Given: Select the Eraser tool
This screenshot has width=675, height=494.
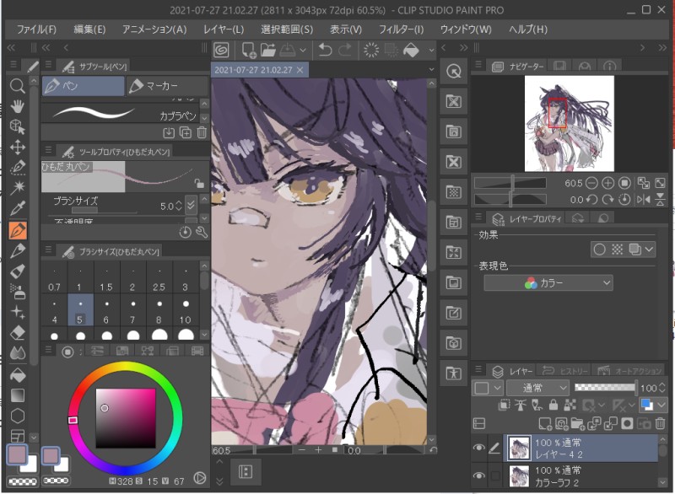Looking at the screenshot, I should point(17,333).
